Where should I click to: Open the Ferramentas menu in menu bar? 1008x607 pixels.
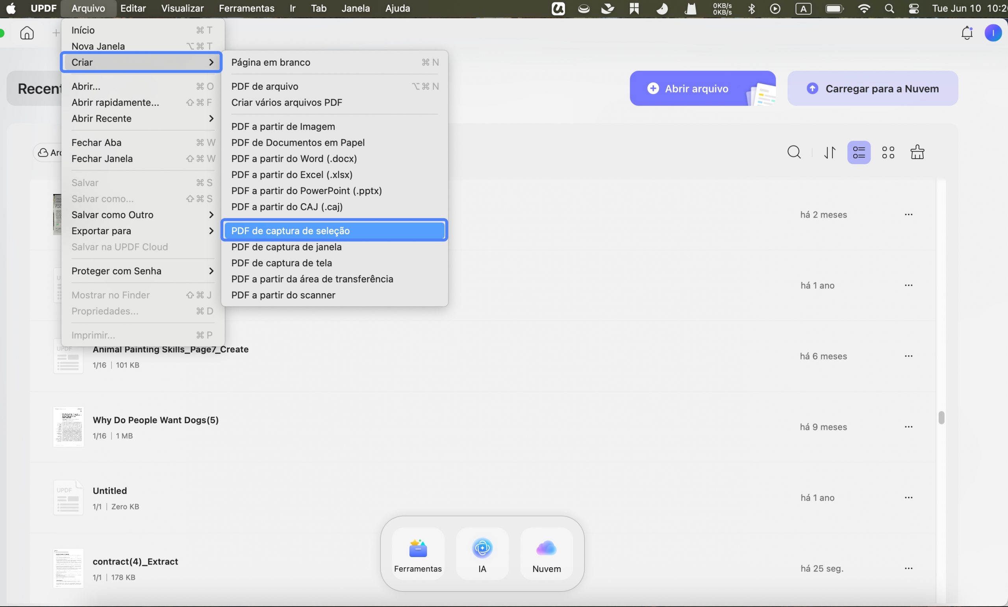coord(246,8)
